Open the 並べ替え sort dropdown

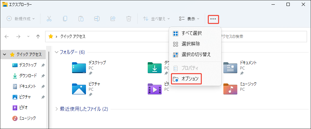(x=156, y=19)
